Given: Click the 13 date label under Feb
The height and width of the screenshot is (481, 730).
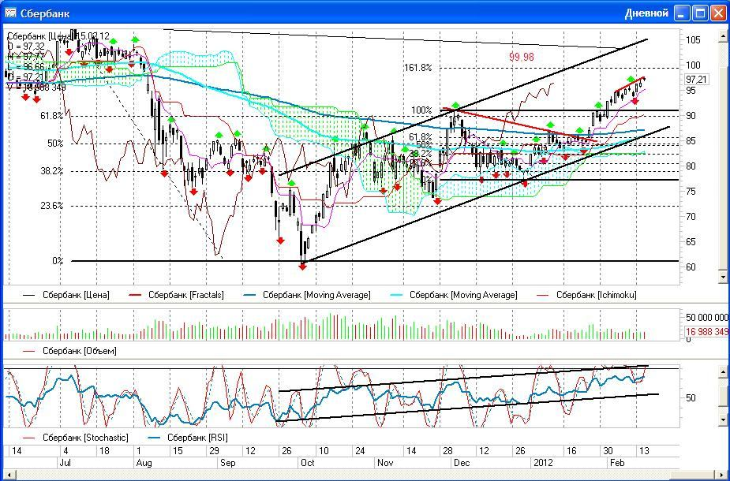Looking at the screenshot, I should point(644,451).
